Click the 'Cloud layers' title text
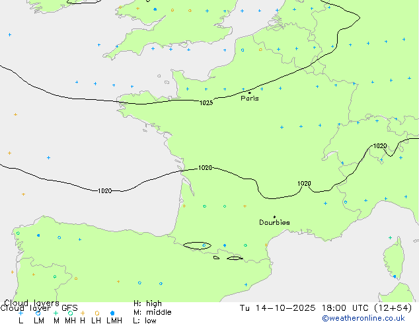Screen dimensions: 419x324 [32, 303]
